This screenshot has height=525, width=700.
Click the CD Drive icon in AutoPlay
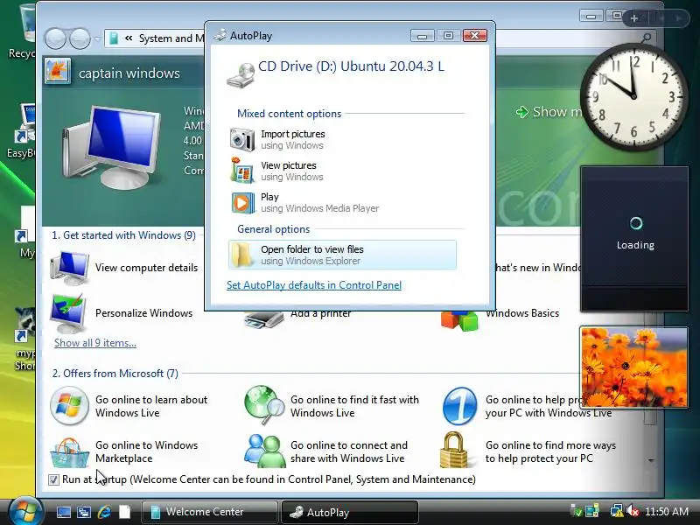240,75
